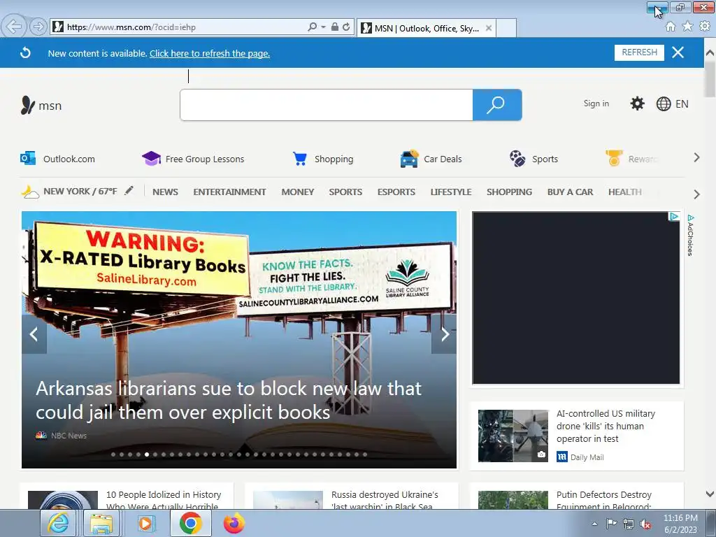Click the blue search magnifier button
The height and width of the screenshot is (537, 716).
[x=497, y=105]
